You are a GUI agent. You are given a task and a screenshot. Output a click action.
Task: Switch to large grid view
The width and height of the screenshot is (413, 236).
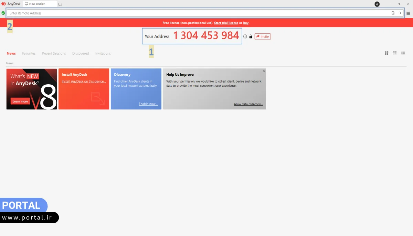point(386,53)
